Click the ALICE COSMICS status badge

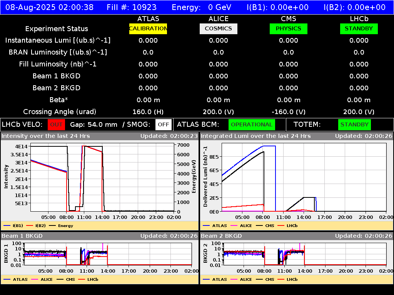[x=219, y=28]
